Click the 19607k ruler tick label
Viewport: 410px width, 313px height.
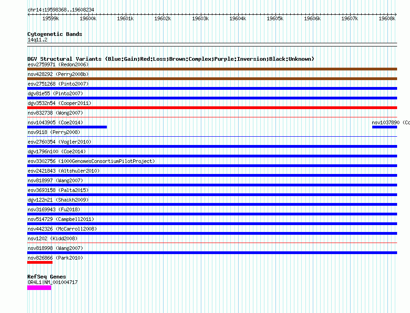[x=350, y=18]
